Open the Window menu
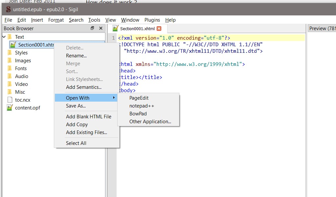The width and height of the screenshot is (336, 197). [x=130, y=20]
